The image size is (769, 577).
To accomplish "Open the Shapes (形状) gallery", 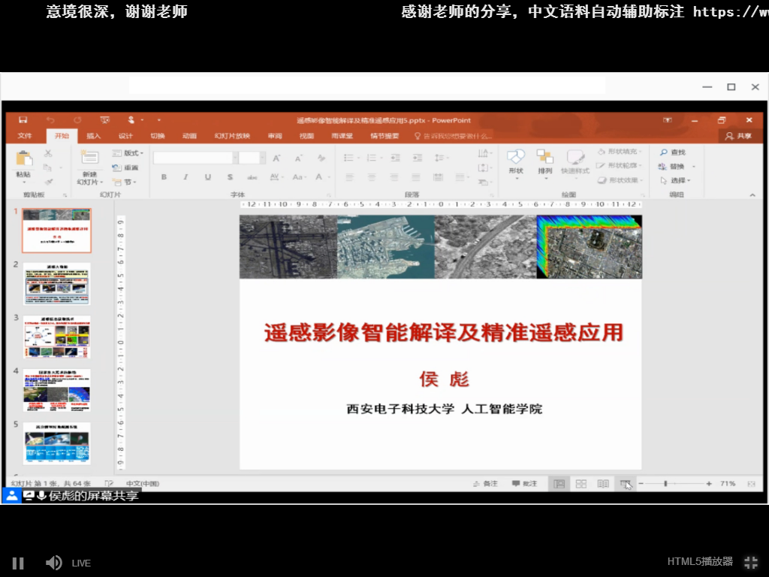I will pyautogui.click(x=516, y=160).
